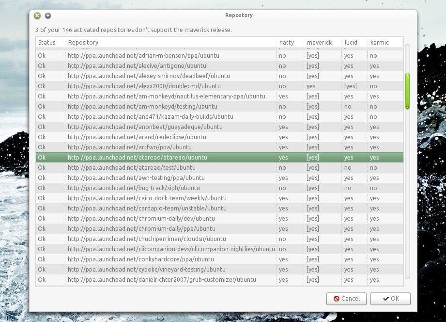Select the adrian-m-benson/ppa repository row
This screenshot has height=322, width=446.
click(x=219, y=56)
